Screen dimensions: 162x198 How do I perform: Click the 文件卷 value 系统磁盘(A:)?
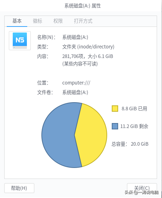click(75, 92)
